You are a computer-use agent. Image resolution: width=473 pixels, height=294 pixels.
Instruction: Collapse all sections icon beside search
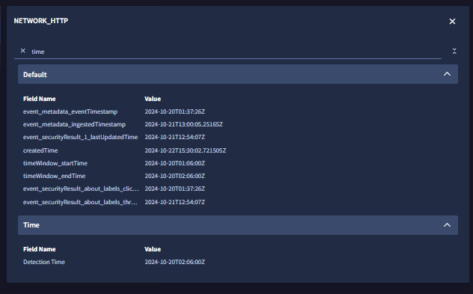click(454, 52)
